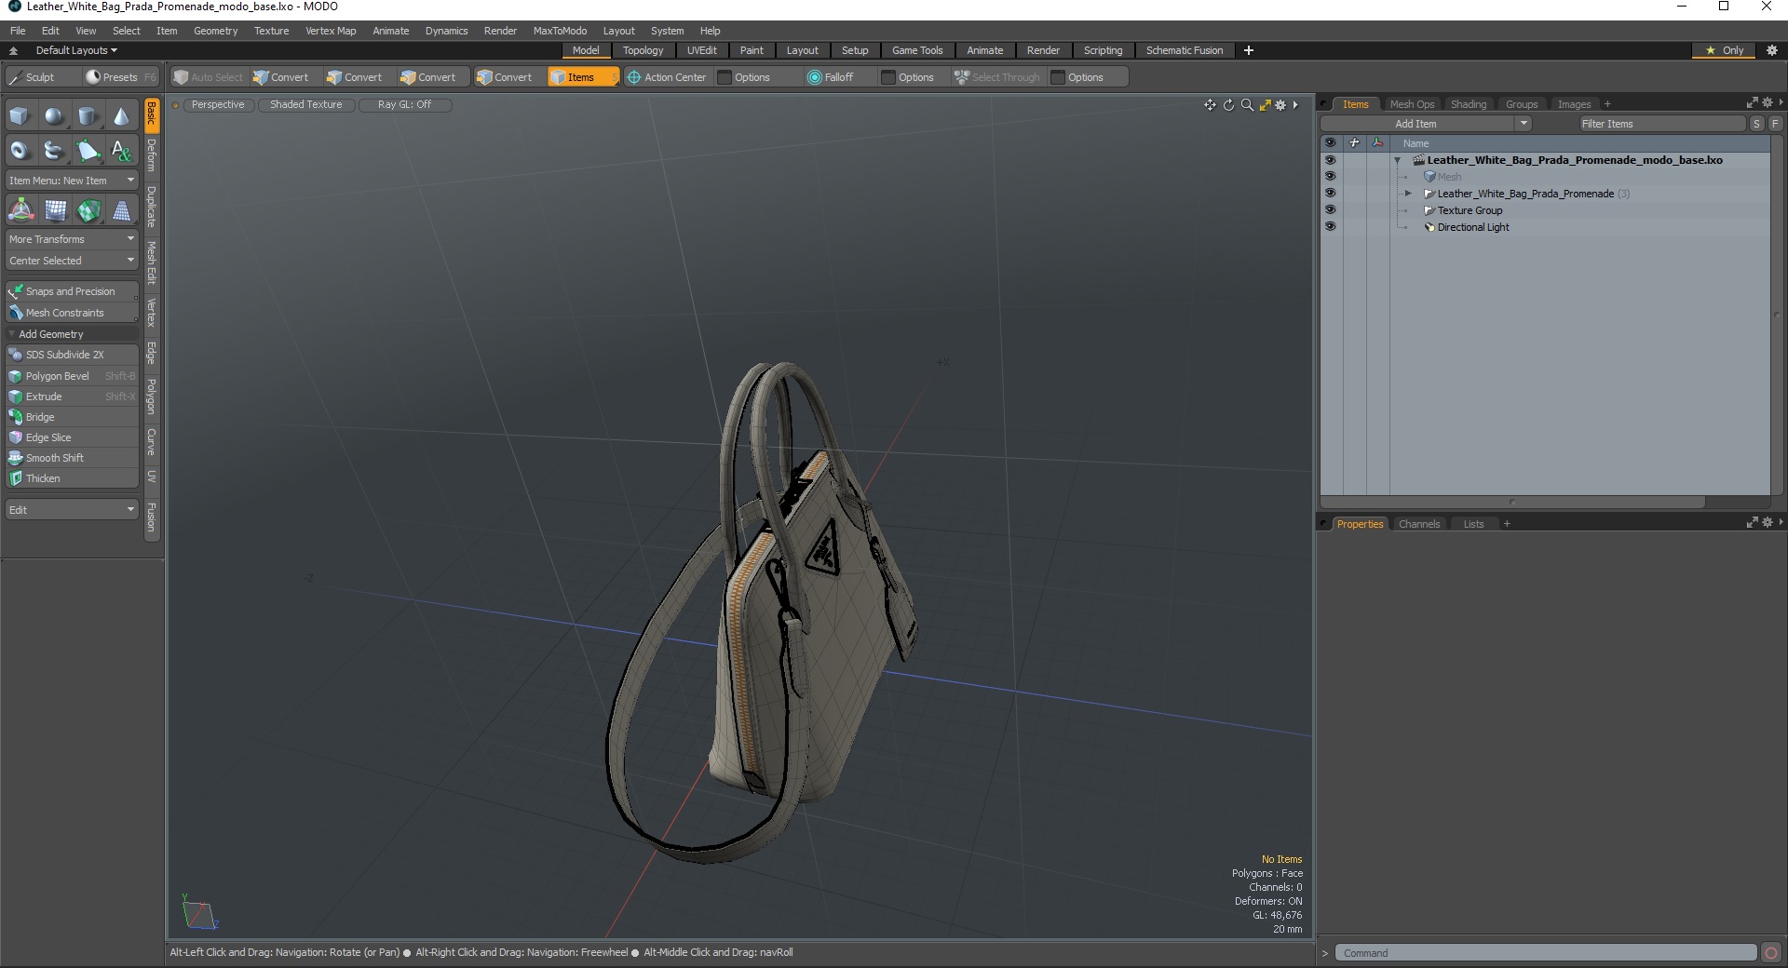Expand the Leather_White_Bag_Prada_Promenade tree item

click(1408, 194)
